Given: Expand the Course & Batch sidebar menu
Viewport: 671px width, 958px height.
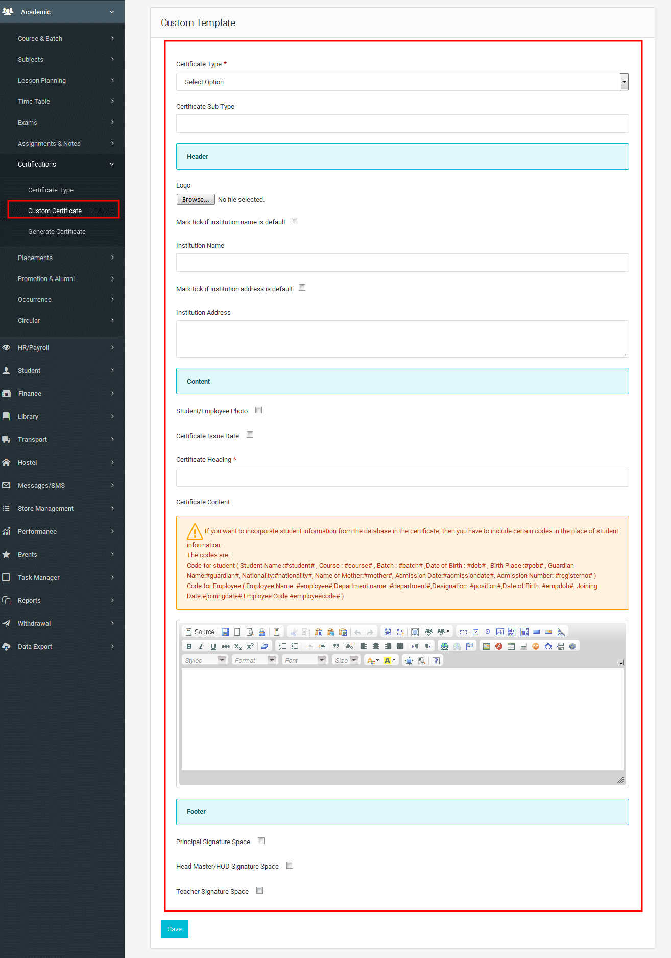Looking at the screenshot, I should (62, 38).
